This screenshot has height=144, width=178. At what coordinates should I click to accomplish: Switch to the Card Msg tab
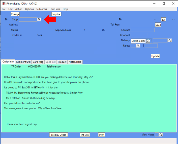(x=38, y=62)
